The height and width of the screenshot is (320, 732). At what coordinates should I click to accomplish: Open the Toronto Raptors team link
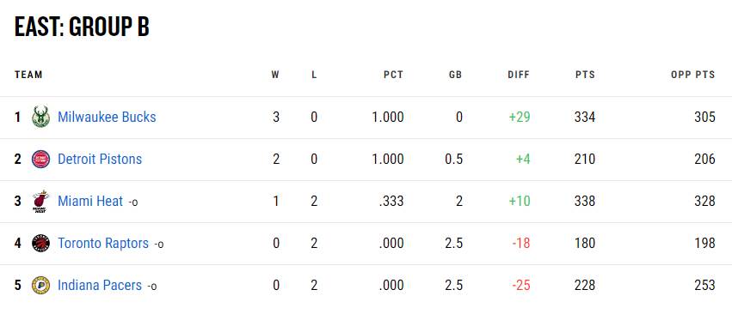[103, 243]
